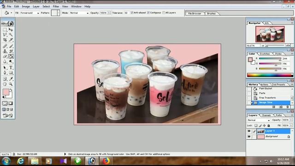Select the Pen tool

(x=5, y=73)
